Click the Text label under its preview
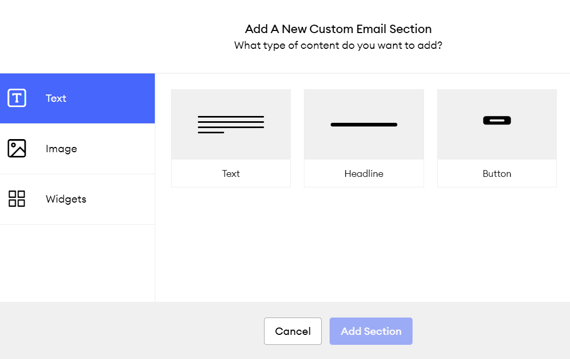570x359 pixels. (230, 173)
